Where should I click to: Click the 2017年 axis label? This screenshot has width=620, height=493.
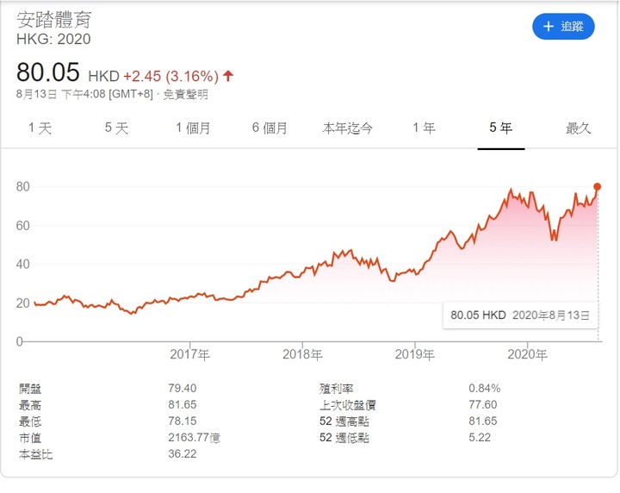click(x=189, y=354)
